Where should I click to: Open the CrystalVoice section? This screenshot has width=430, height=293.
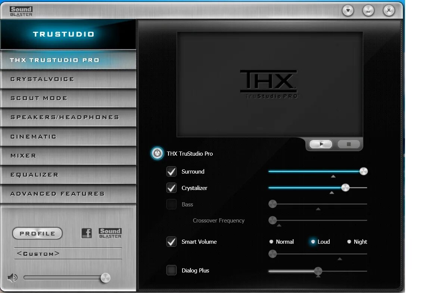68,79
